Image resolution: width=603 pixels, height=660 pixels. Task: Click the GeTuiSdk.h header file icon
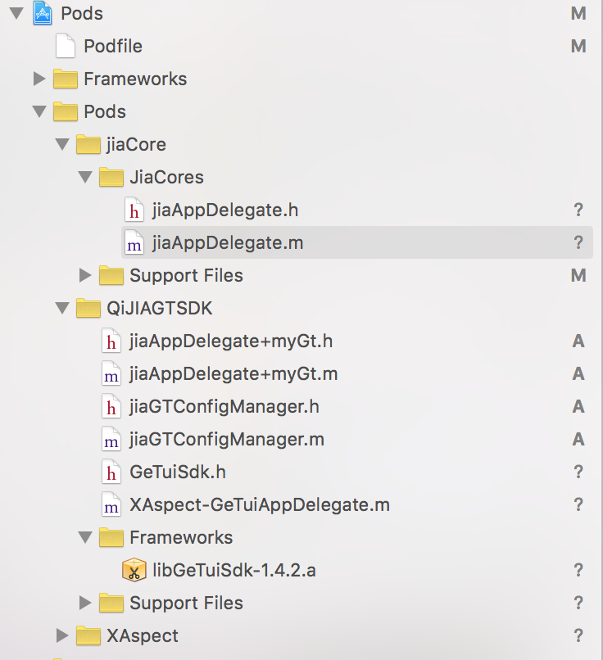pyautogui.click(x=111, y=472)
